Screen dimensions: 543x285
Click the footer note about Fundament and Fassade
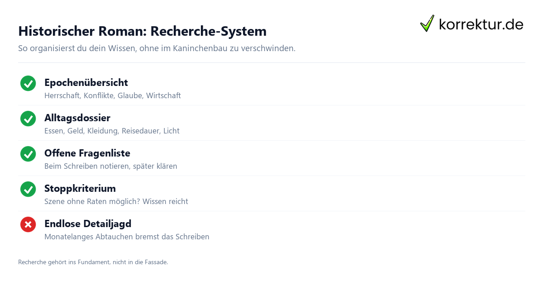pos(93,262)
